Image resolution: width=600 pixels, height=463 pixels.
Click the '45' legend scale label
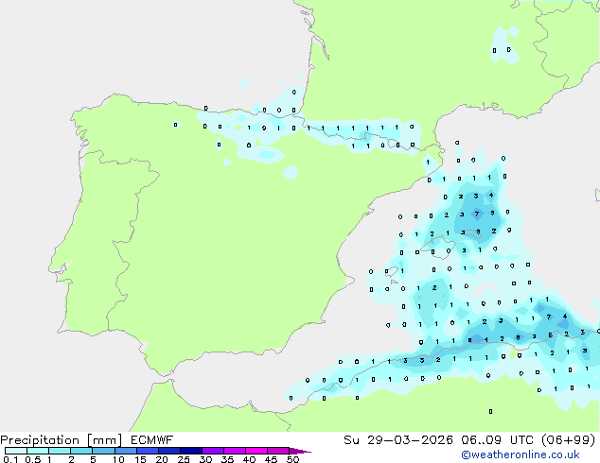(271, 459)
